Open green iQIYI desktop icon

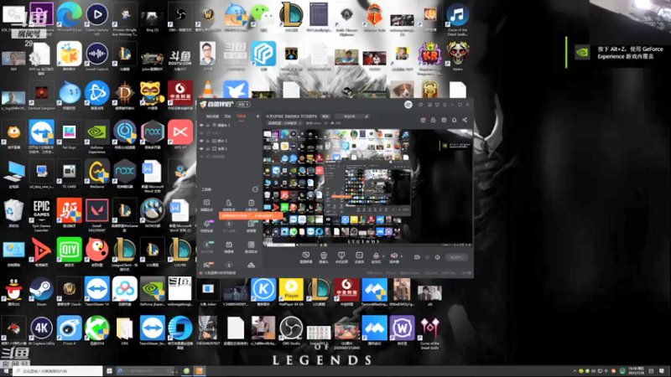click(x=70, y=251)
